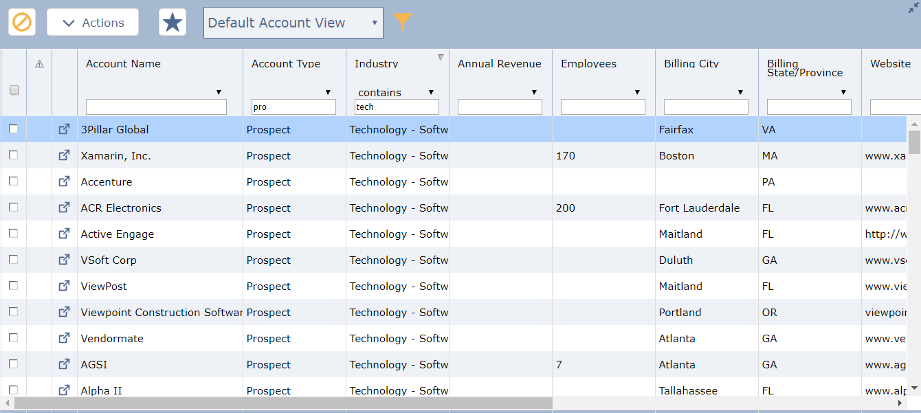The image size is (921, 413).
Task: Sort by the Employees column header
Action: pyautogui.click(x=588, y=63)
